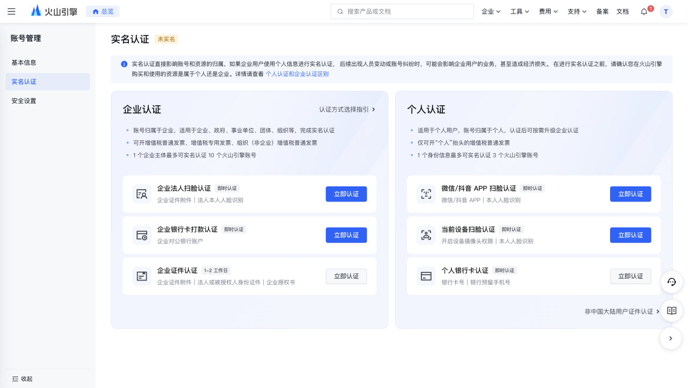This screenshot has width=688, height=388.
Task: Collapse floating toolbar with arrow button
Action: tap(671, 339)
